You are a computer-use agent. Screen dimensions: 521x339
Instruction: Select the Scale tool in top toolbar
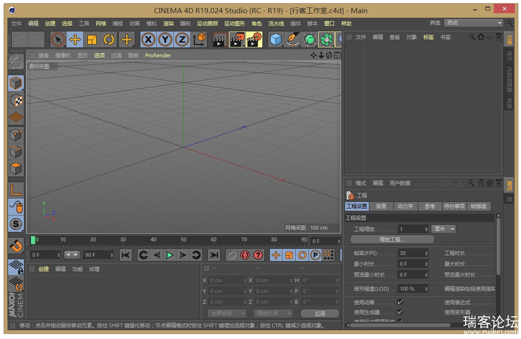pos(92,39)
